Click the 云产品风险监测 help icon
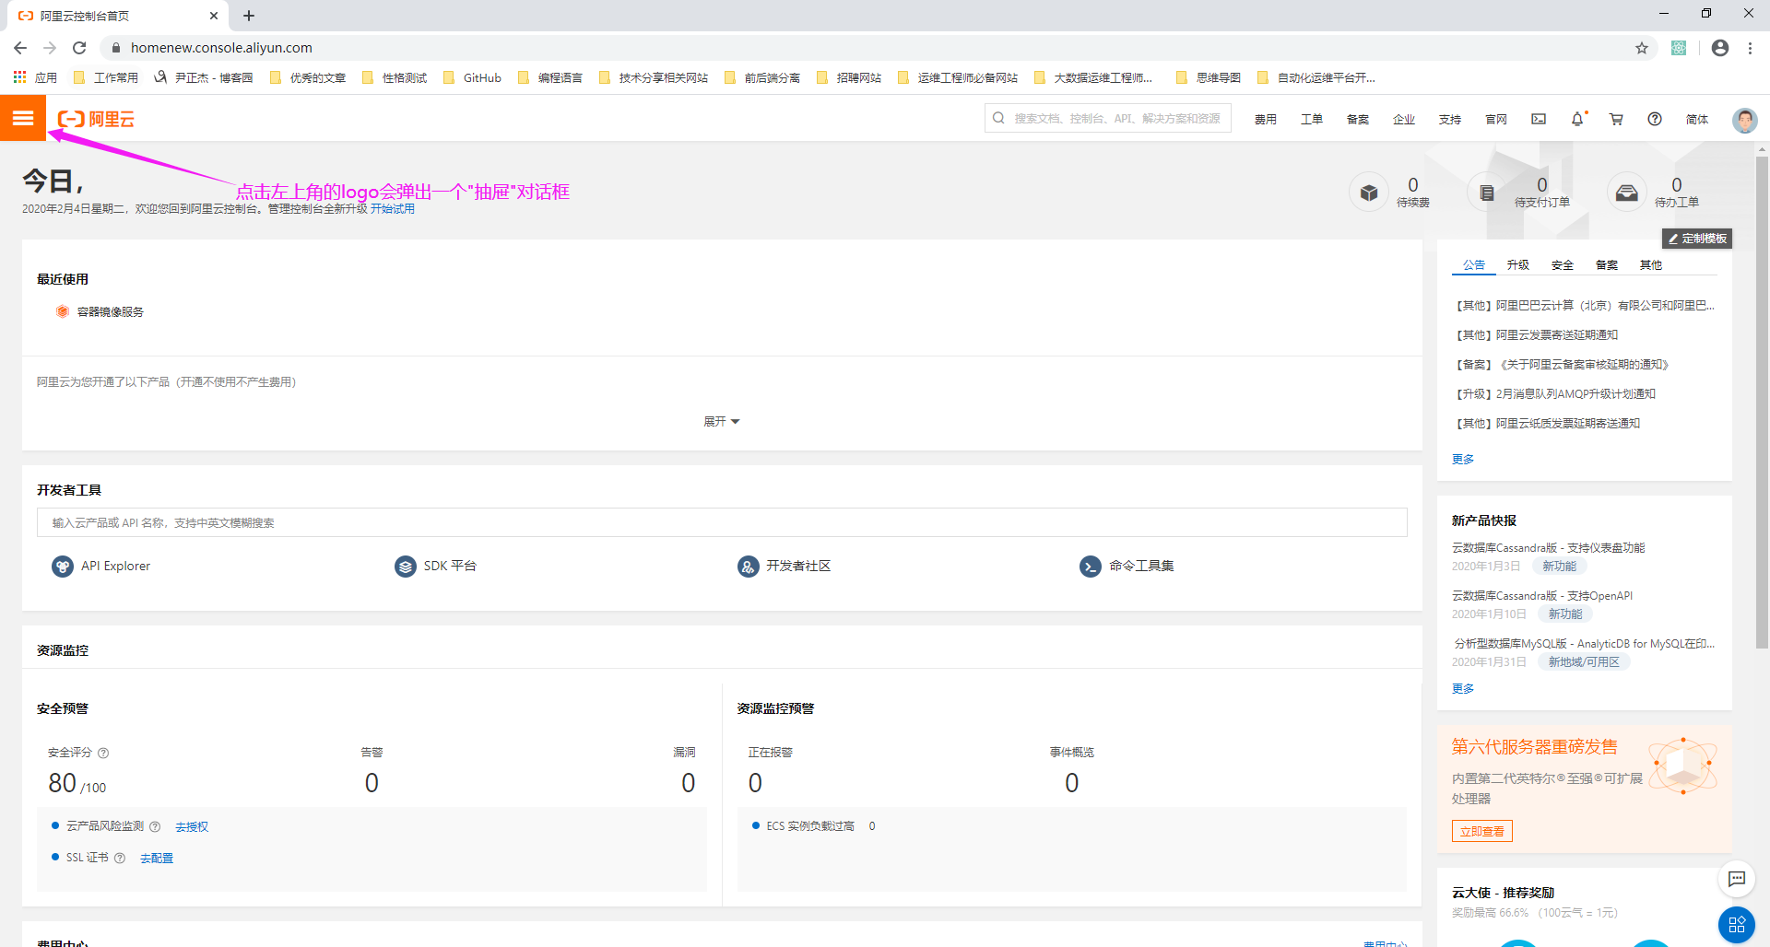The height and width of the screenshot is (947, 1770). (x=155, y=827)
